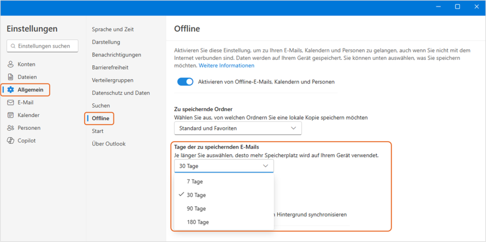Image resolution: width=486 pixels, height=242 pixels.
Task: Close the settings window
Action: click(476, 7)
